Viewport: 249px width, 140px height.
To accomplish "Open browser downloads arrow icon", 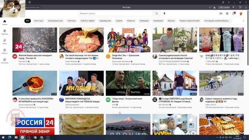I will click(246, 7).
